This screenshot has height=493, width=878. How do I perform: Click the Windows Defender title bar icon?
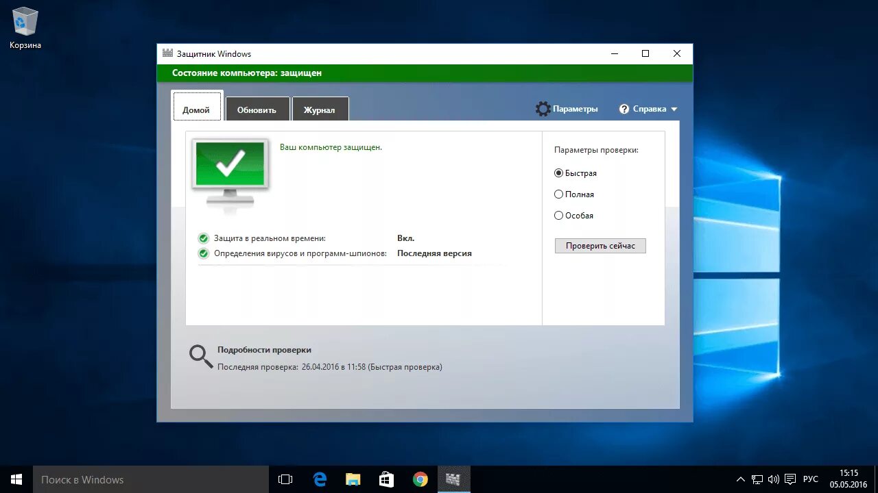tap(167, 53)
